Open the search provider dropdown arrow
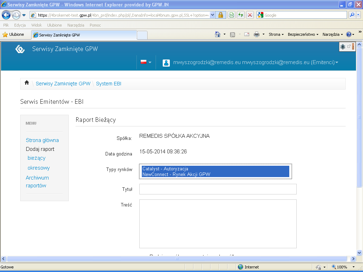The image size is (363, 272). pyautogui.click(x=358, y=15)
